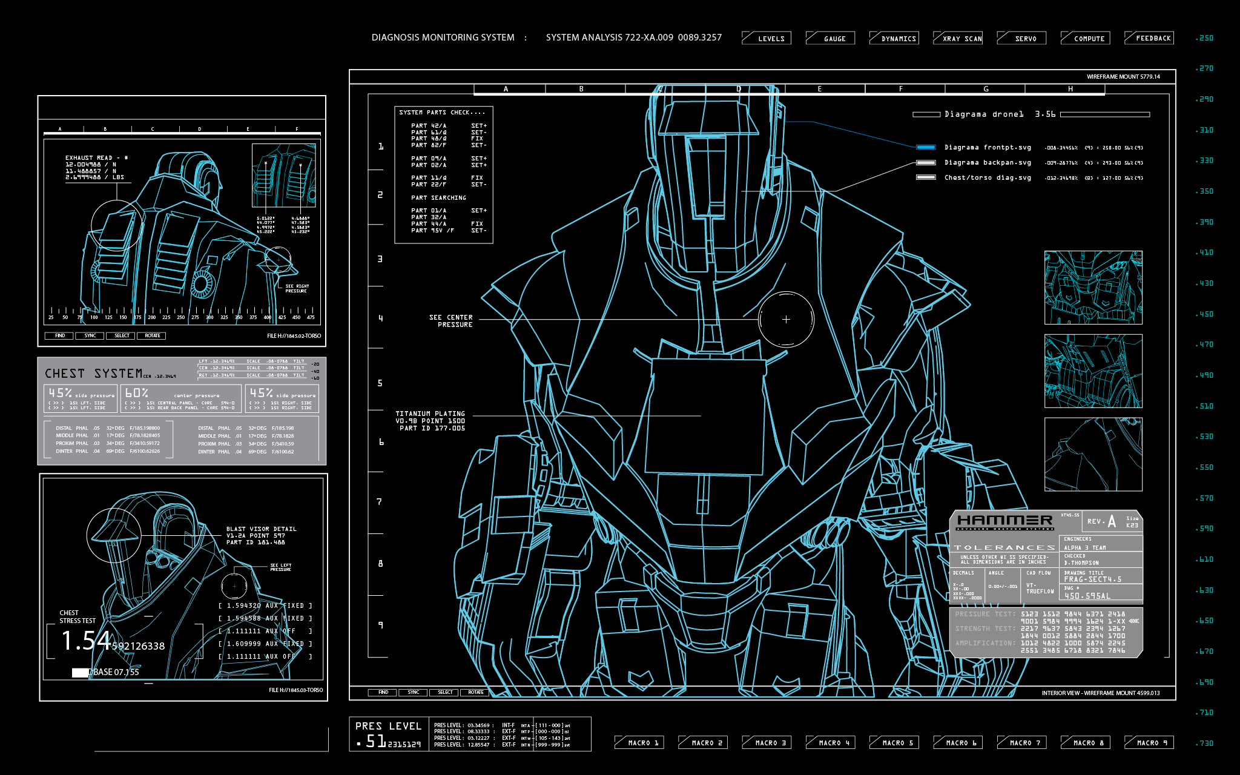Toggle the Chest/torso diag.svg layer indicator

tap(926, 177)
